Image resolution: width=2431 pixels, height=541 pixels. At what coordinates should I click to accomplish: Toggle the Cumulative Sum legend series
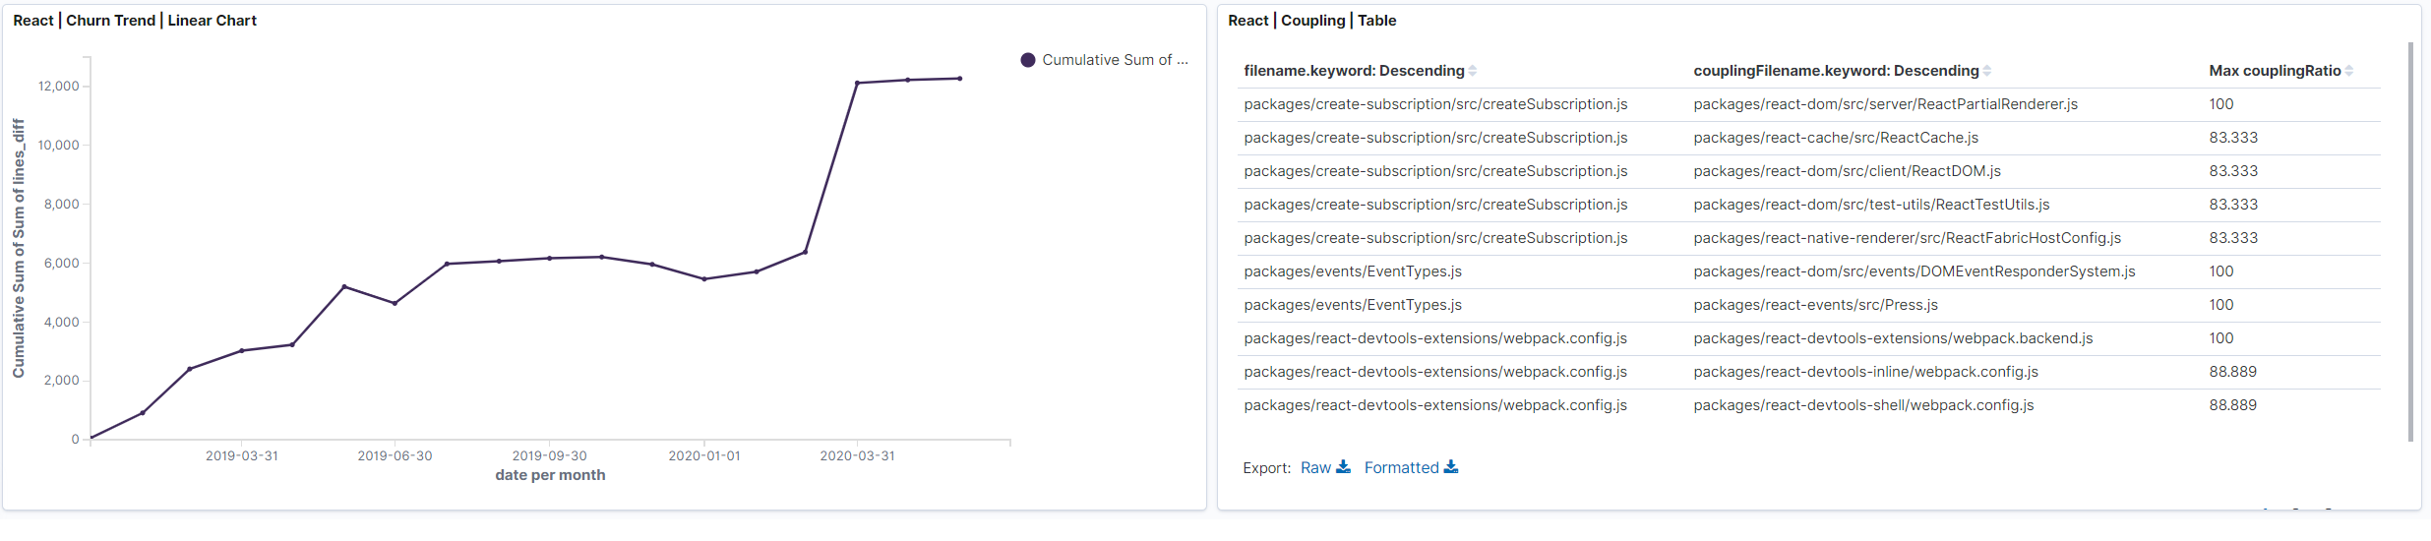point(1028,60)
